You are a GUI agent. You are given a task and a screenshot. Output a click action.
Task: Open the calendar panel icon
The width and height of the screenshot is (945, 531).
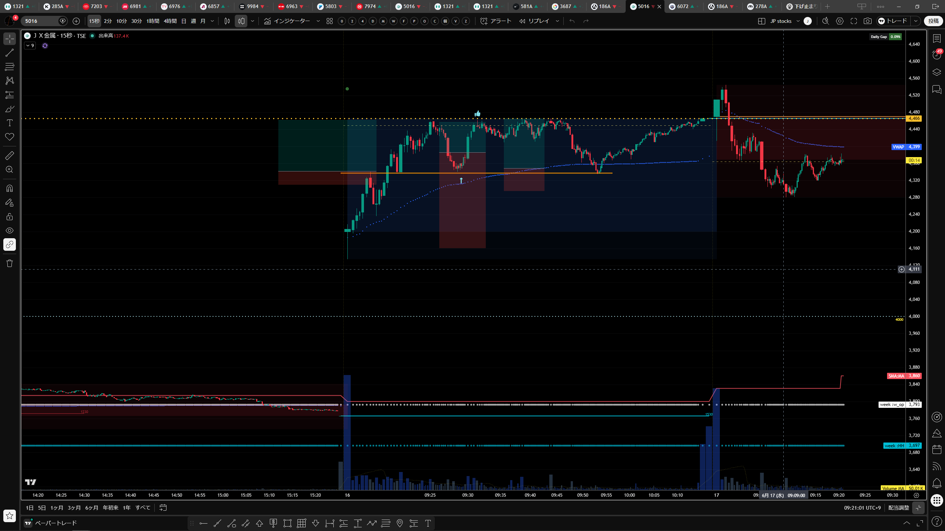[x=937, y=450]
